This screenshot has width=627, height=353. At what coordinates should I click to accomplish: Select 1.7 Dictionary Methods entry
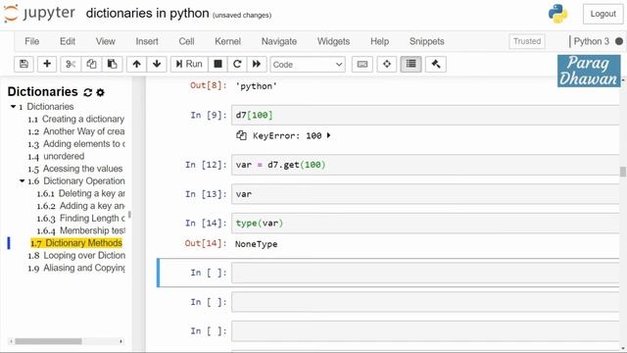point(76,243)
